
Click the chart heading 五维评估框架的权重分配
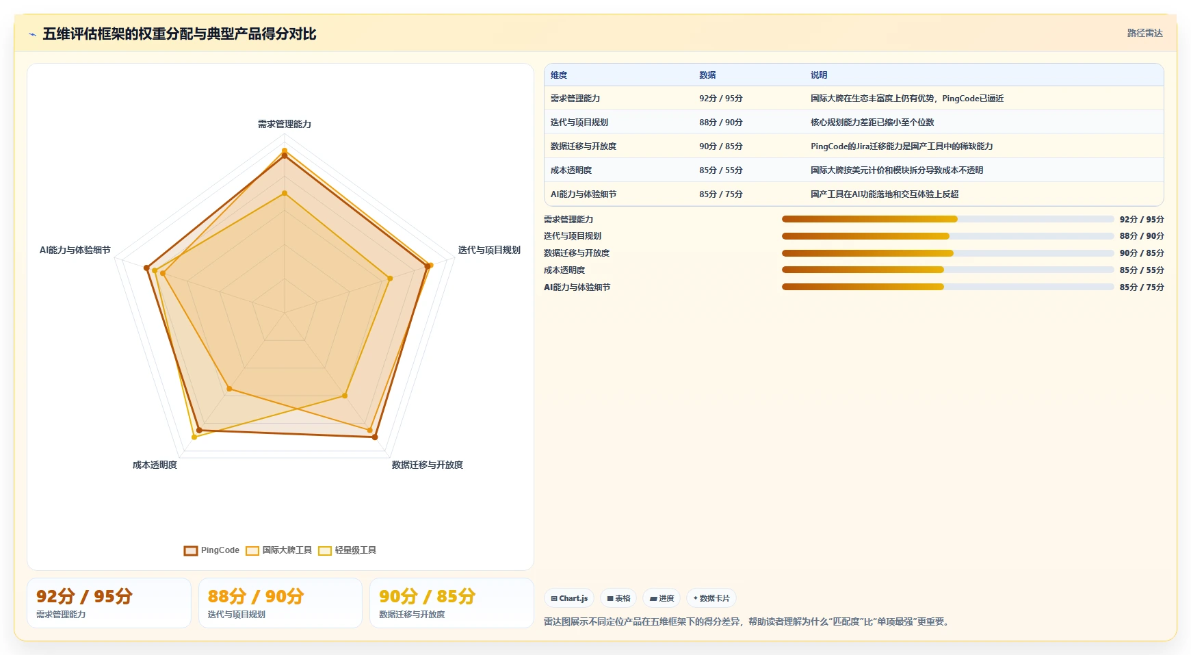point(179,34)
